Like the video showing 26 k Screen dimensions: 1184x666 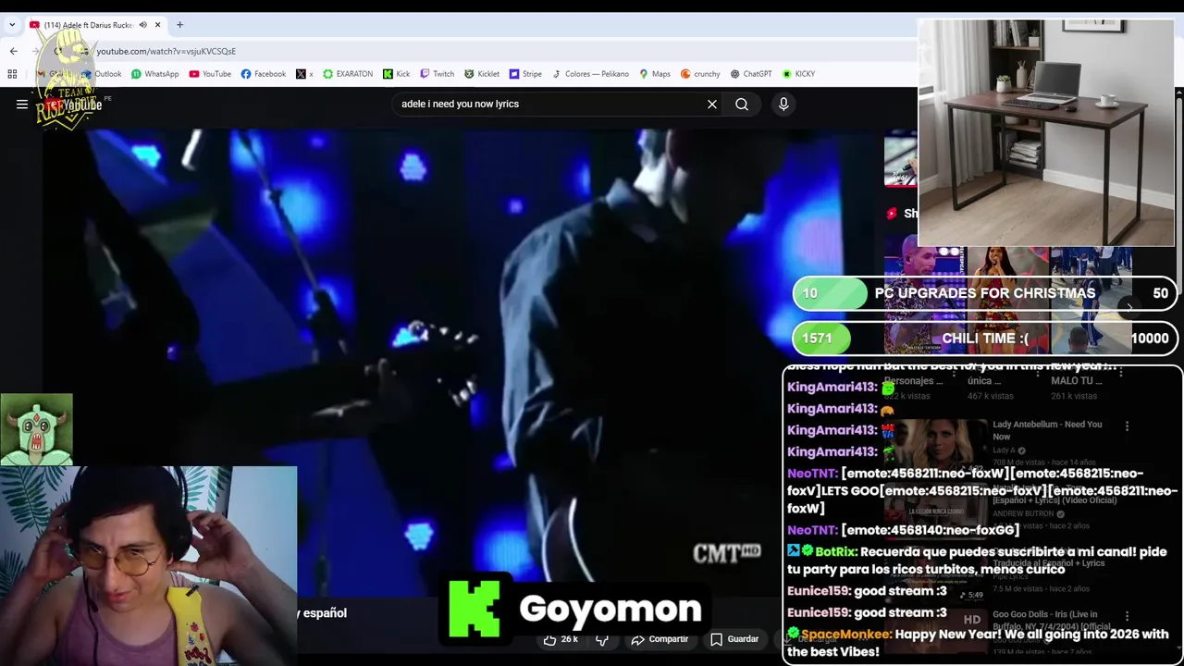[561, 639]
